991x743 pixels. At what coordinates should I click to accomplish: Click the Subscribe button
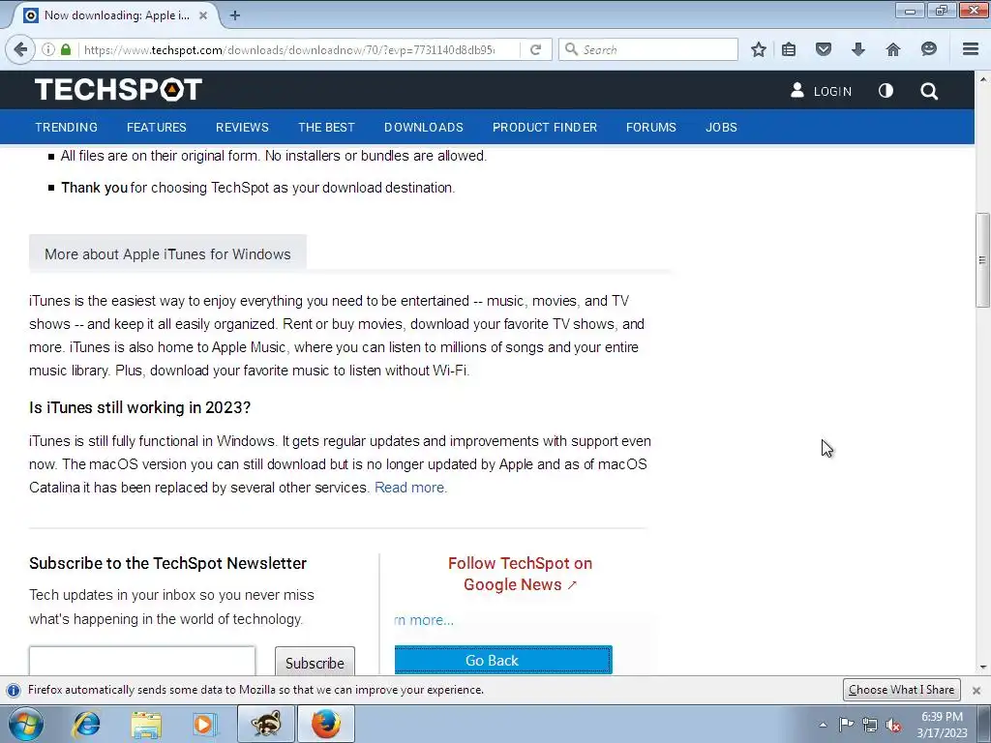tap(315, 662)
